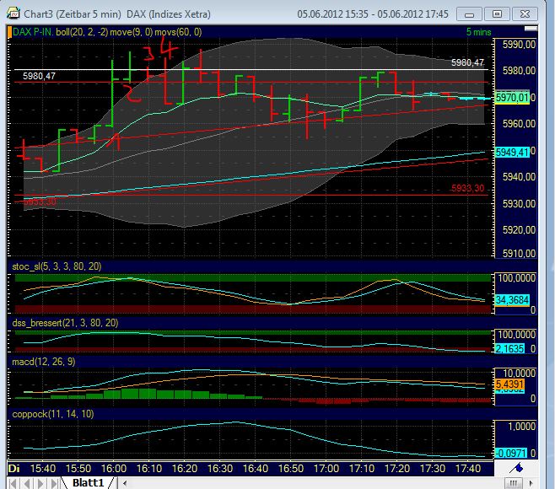Image resolution: width=555 pixels, height=489 pixels.
Task: Jump to first sheet with tab navigation arrow
Action: (13, 483)
